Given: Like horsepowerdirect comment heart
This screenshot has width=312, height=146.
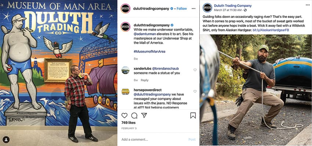Looking at the screenshot, I should coord(195,91).
